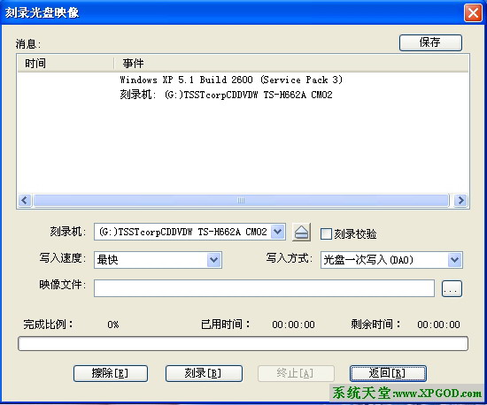Image resolution: width=487 pixels, height=405 pixels.
Task: Click the horizontal scrollbar thumb
Action: pos(242,201)
